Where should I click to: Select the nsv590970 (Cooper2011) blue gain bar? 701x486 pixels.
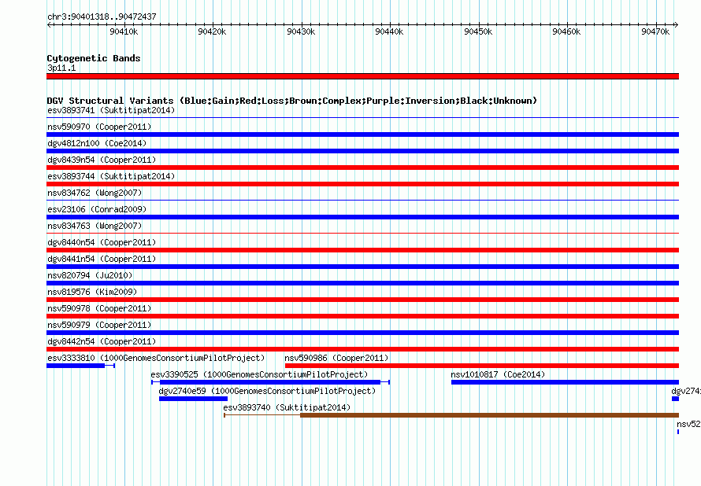click(x=362, y=134)
